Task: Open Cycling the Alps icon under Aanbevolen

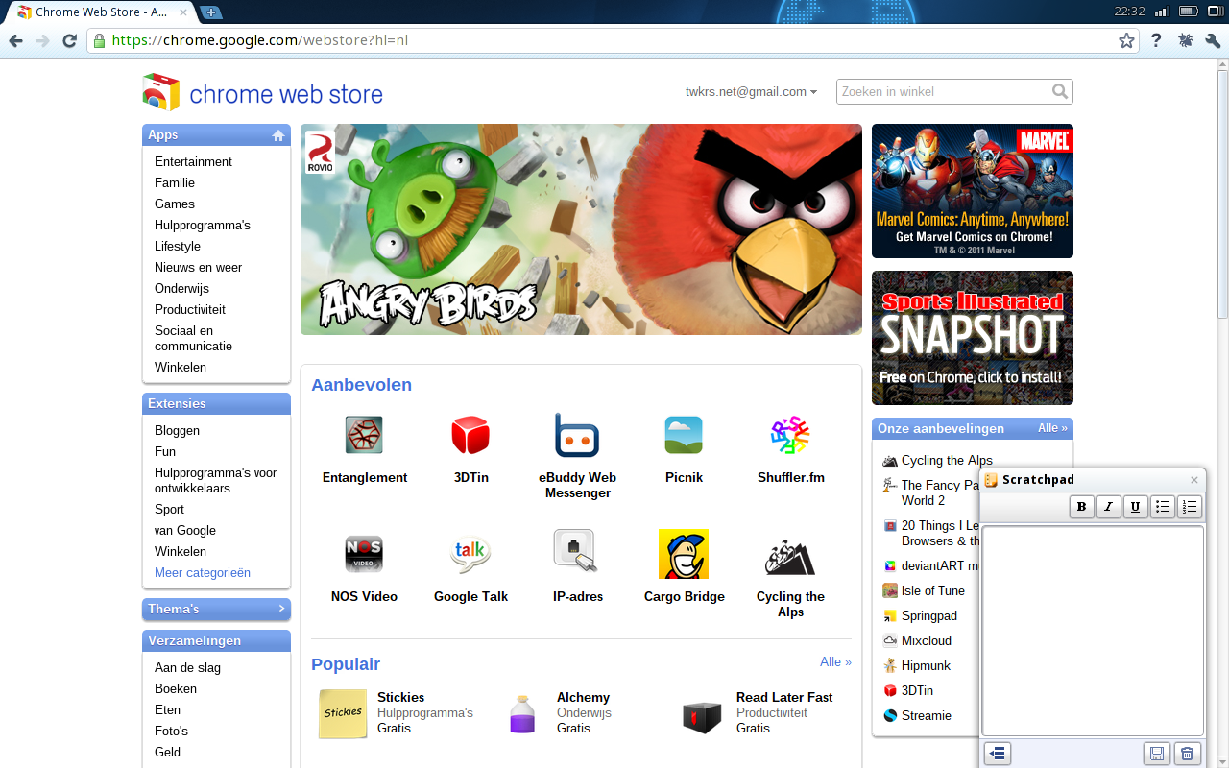Action: pos(790,556)
